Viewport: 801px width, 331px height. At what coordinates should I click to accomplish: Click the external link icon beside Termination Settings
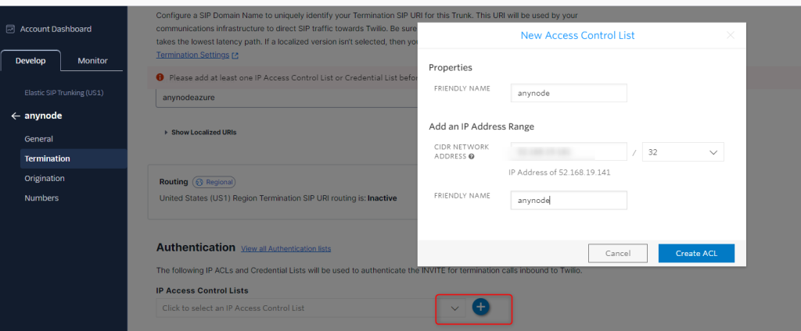pyautogui.click(x=235, y=55)
